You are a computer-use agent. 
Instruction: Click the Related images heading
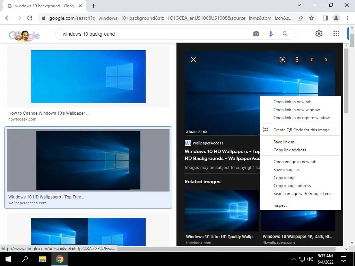coord(202,181)
